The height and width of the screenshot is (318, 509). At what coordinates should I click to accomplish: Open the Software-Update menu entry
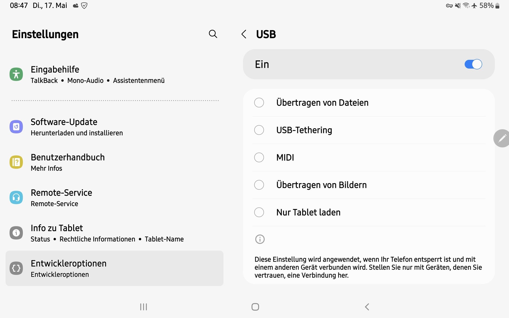(x=115, y=127)
